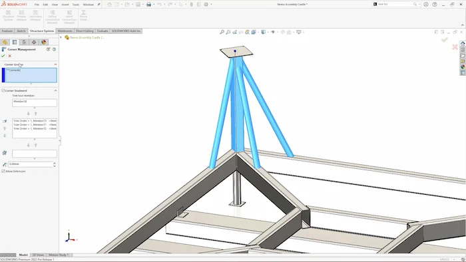Open the search box dropdown arrow

click(x=419, y=5)
